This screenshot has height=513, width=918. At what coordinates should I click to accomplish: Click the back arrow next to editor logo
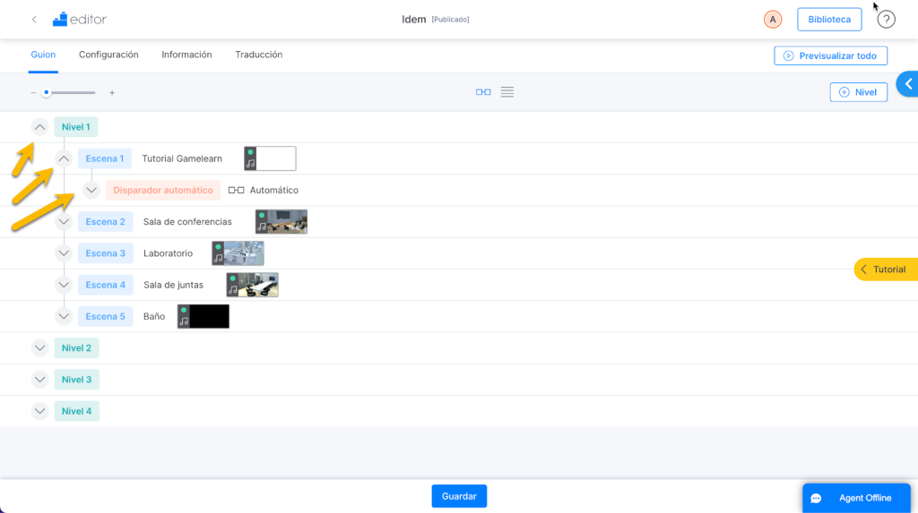click(34, 20)
